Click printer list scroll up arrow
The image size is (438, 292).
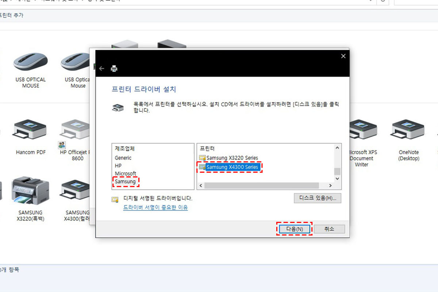(x=337, y=148)
